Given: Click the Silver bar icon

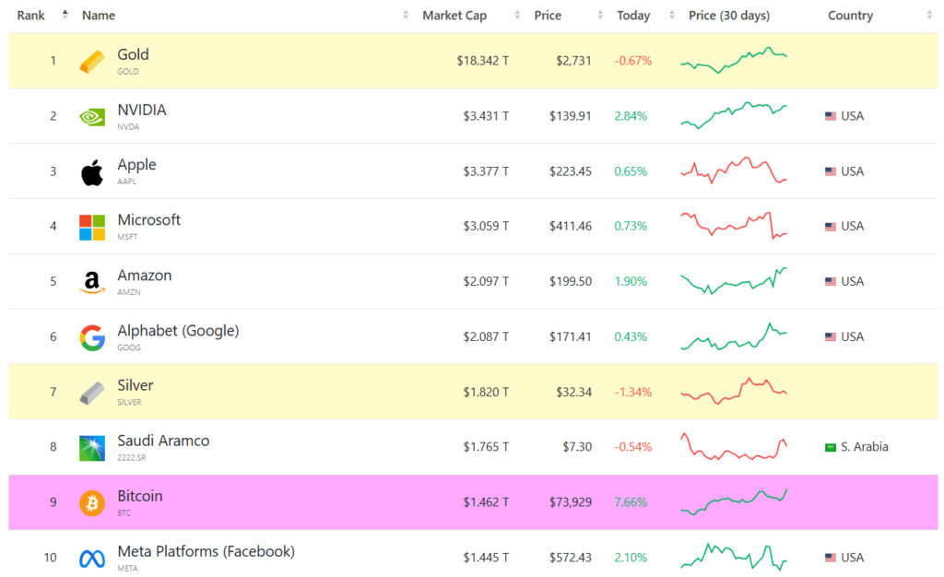Looking at the screenshot, I should point(92,393).
